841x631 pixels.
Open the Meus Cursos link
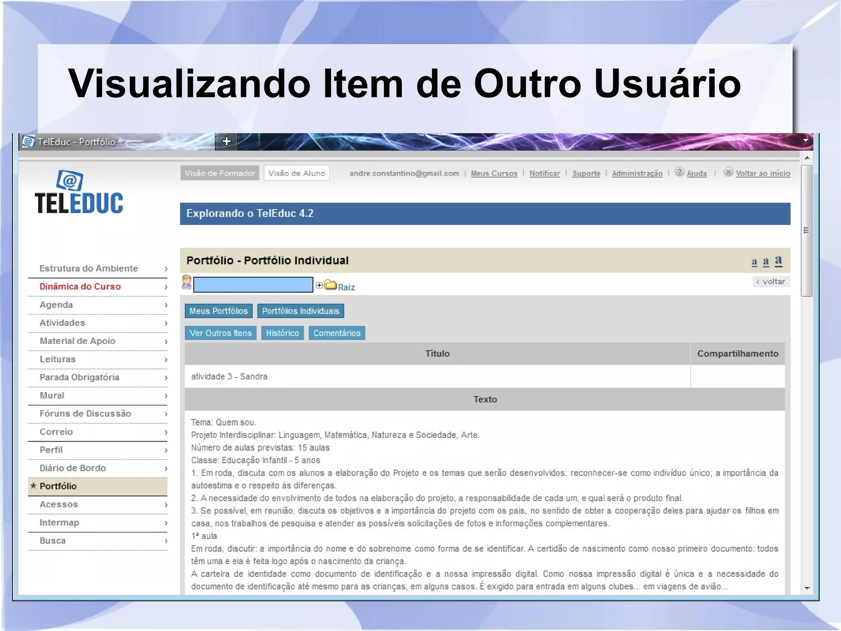tap(494, 173)
